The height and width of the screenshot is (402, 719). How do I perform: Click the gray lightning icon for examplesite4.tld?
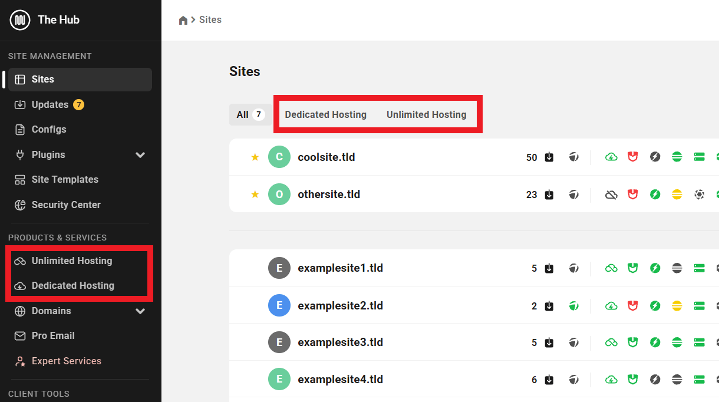point(655,380)
